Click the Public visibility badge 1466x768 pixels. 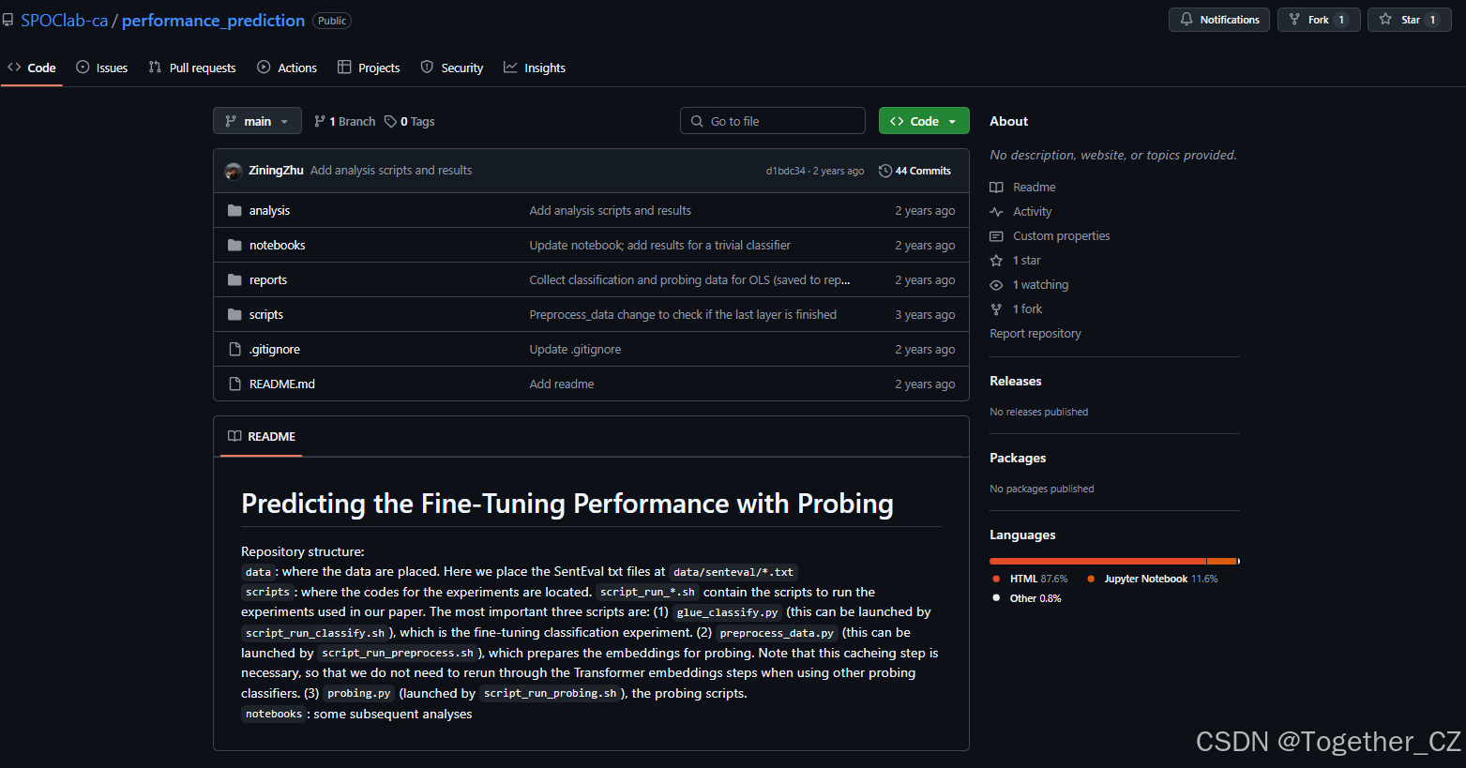[332, 21]
